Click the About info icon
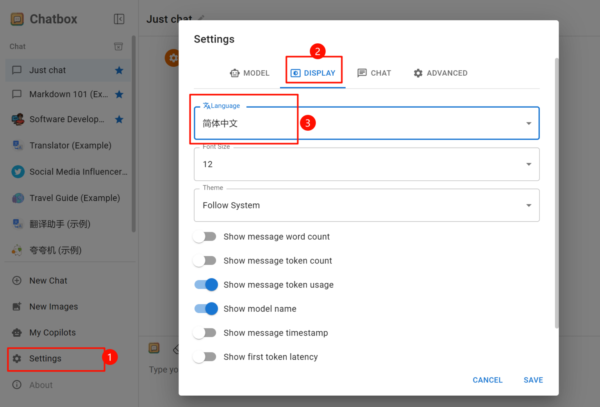 click(17, 385)
